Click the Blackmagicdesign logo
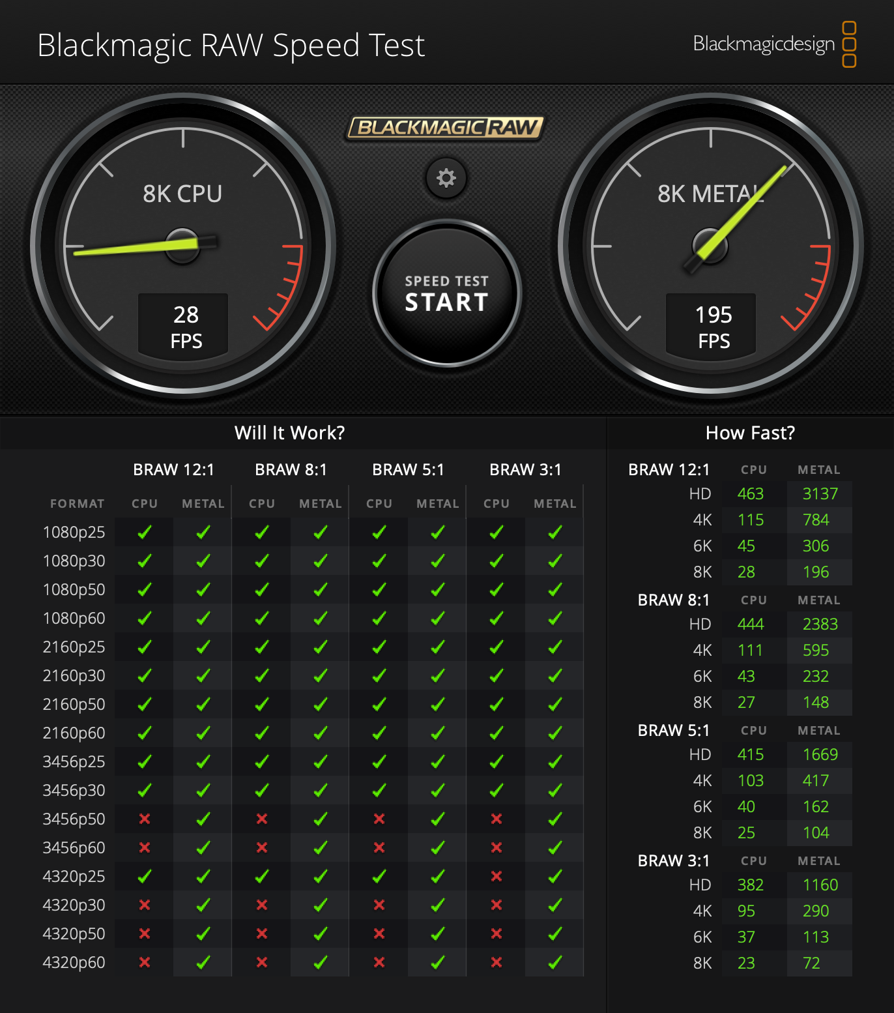The width and height of the screenshot is (894, 1013). [774, 44]
